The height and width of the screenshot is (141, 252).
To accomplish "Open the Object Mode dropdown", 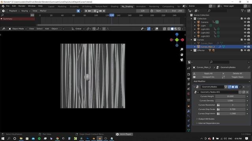I will (17, 29).
